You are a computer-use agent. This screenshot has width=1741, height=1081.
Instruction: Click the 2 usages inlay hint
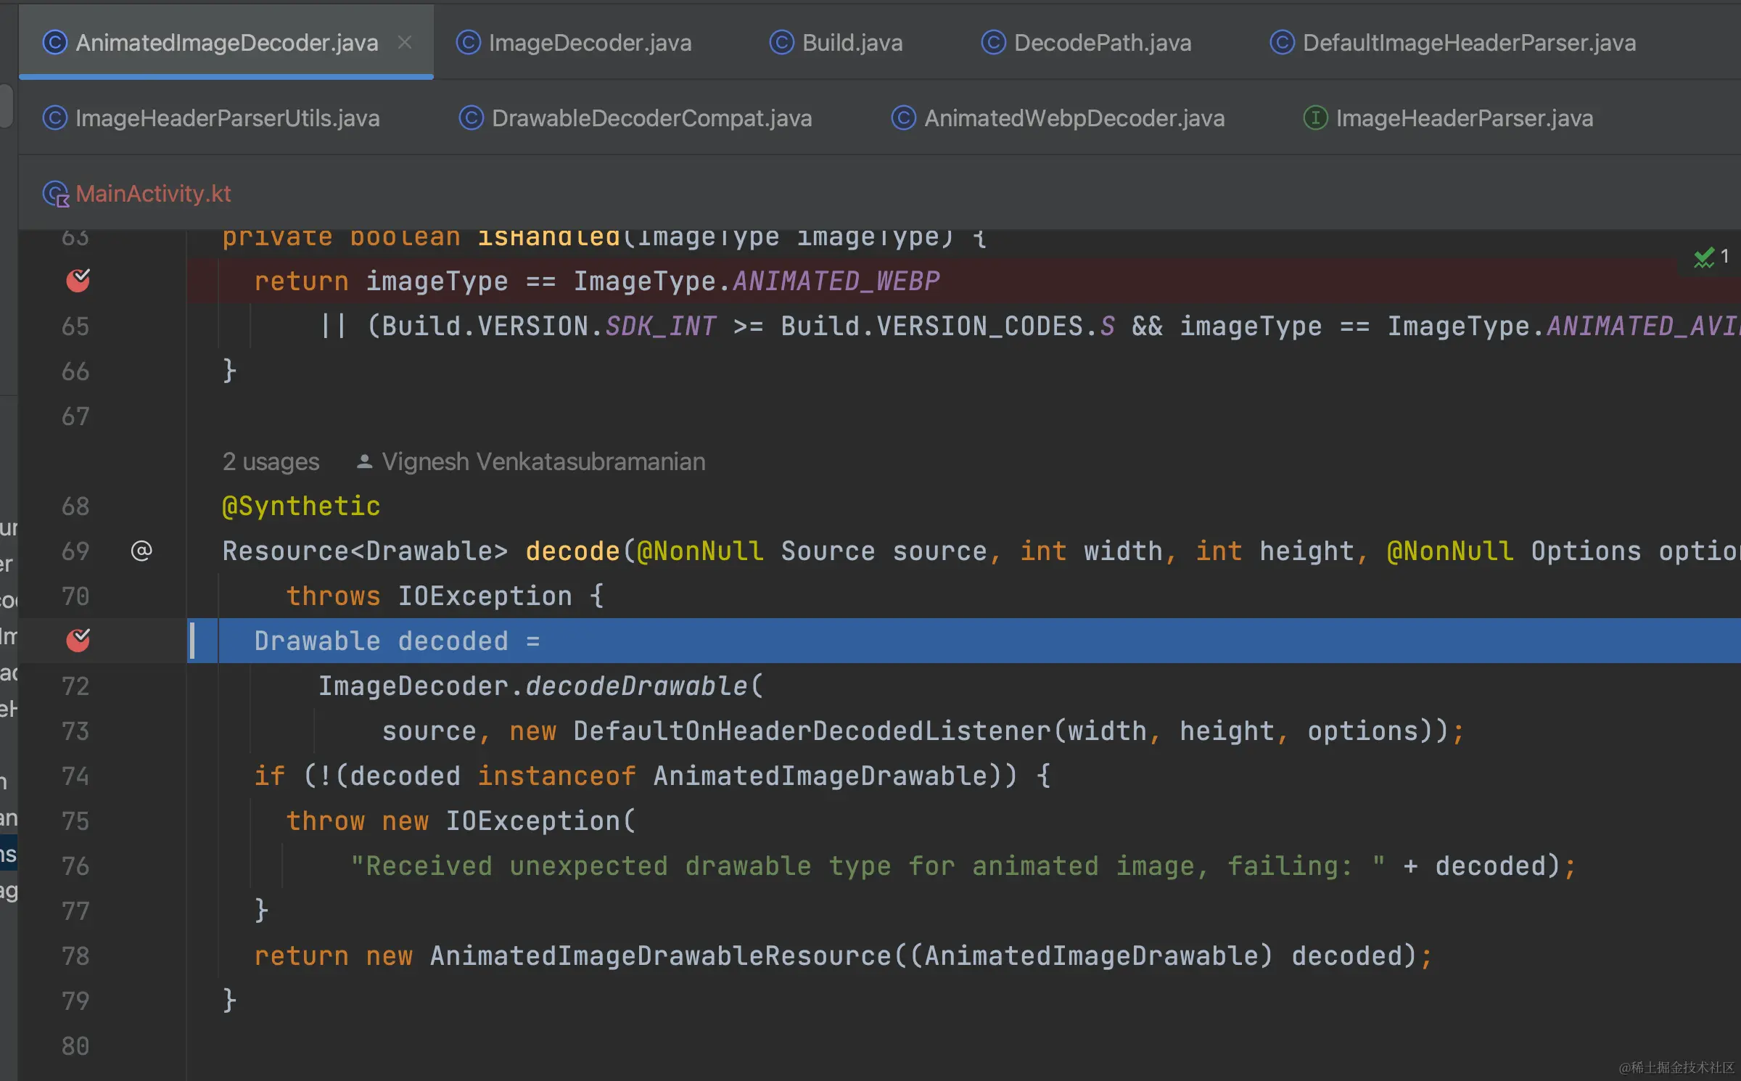click(271, 461)
